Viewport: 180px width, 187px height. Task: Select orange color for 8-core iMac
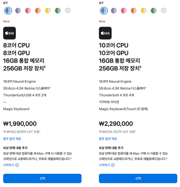click(x=38, y=11)
